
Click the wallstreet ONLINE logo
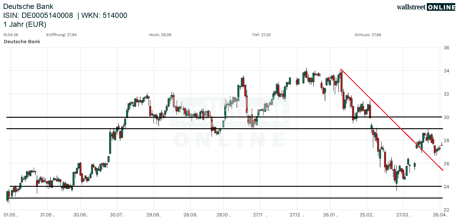[x=426, y=7]
